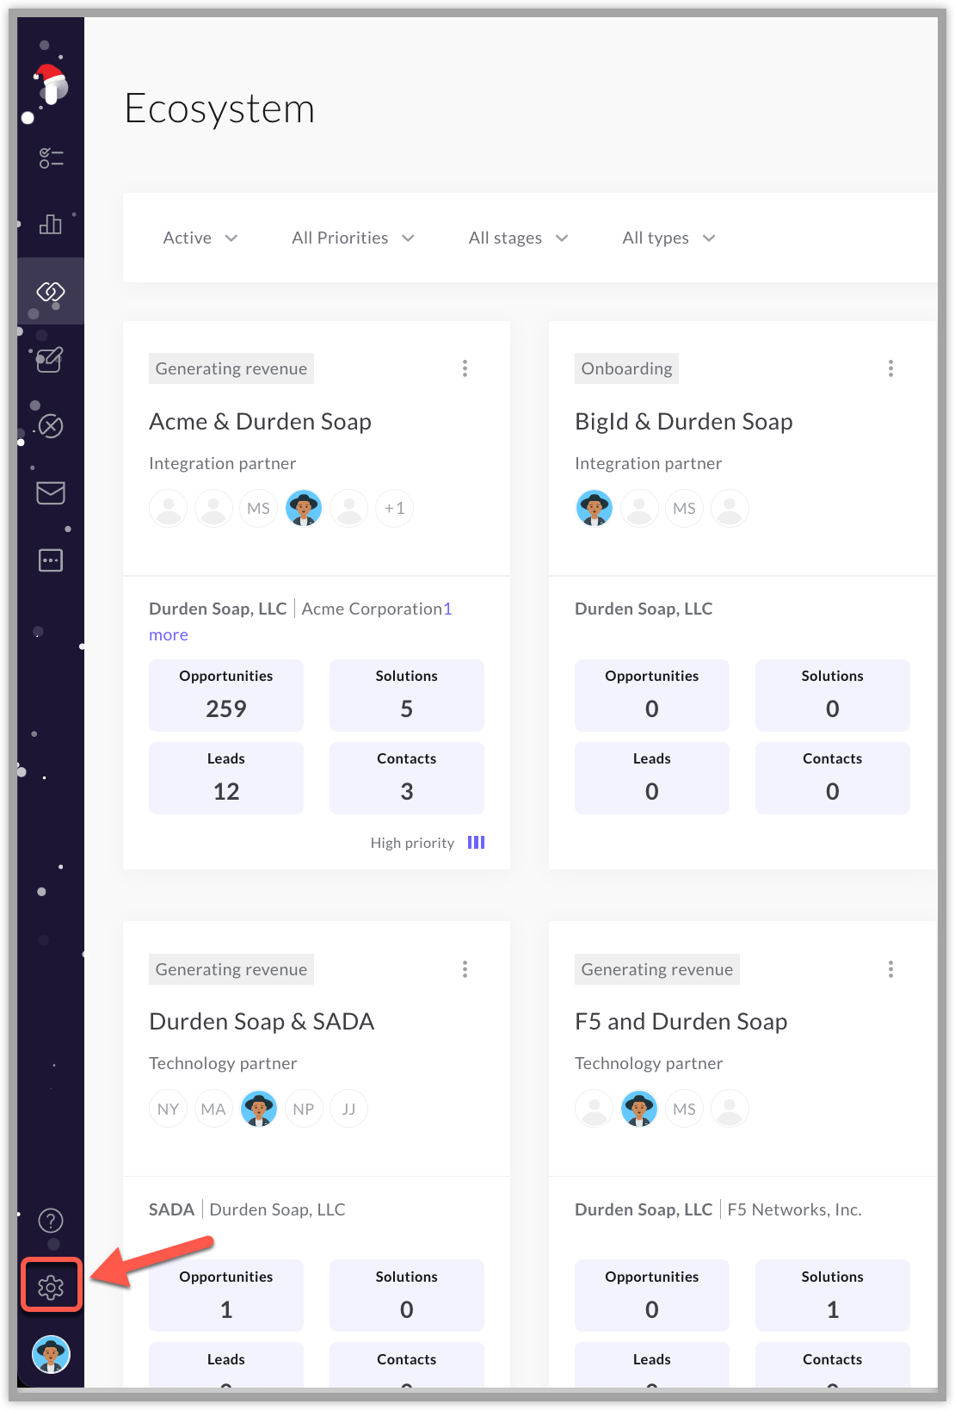955x1410 pixels.
Task: Open the F5 and Durden Soap kebab menu
Action: pos(890,969)
